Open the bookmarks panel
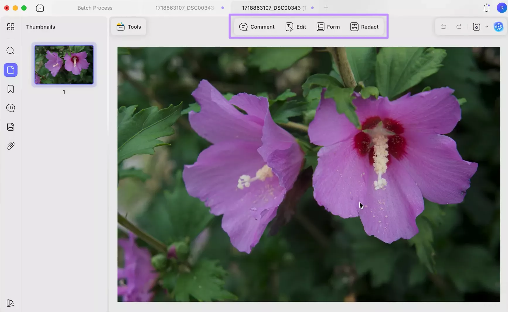This screenshot has width=508, height=312. click(x=11, y=89)
